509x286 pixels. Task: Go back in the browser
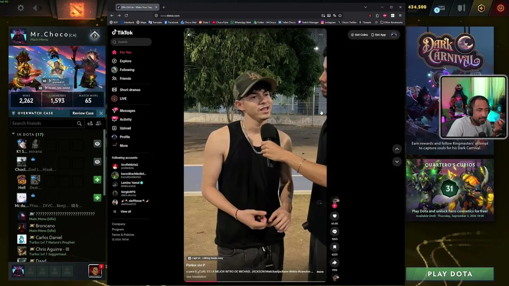(112, 15)
